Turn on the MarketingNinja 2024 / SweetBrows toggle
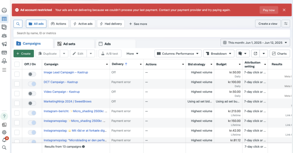The width and height of the screenshot is (293, 153). coord(32,103)
